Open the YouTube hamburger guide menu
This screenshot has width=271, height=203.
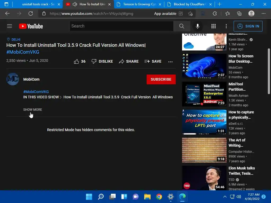pyautogui.click(x=10, y=26)
